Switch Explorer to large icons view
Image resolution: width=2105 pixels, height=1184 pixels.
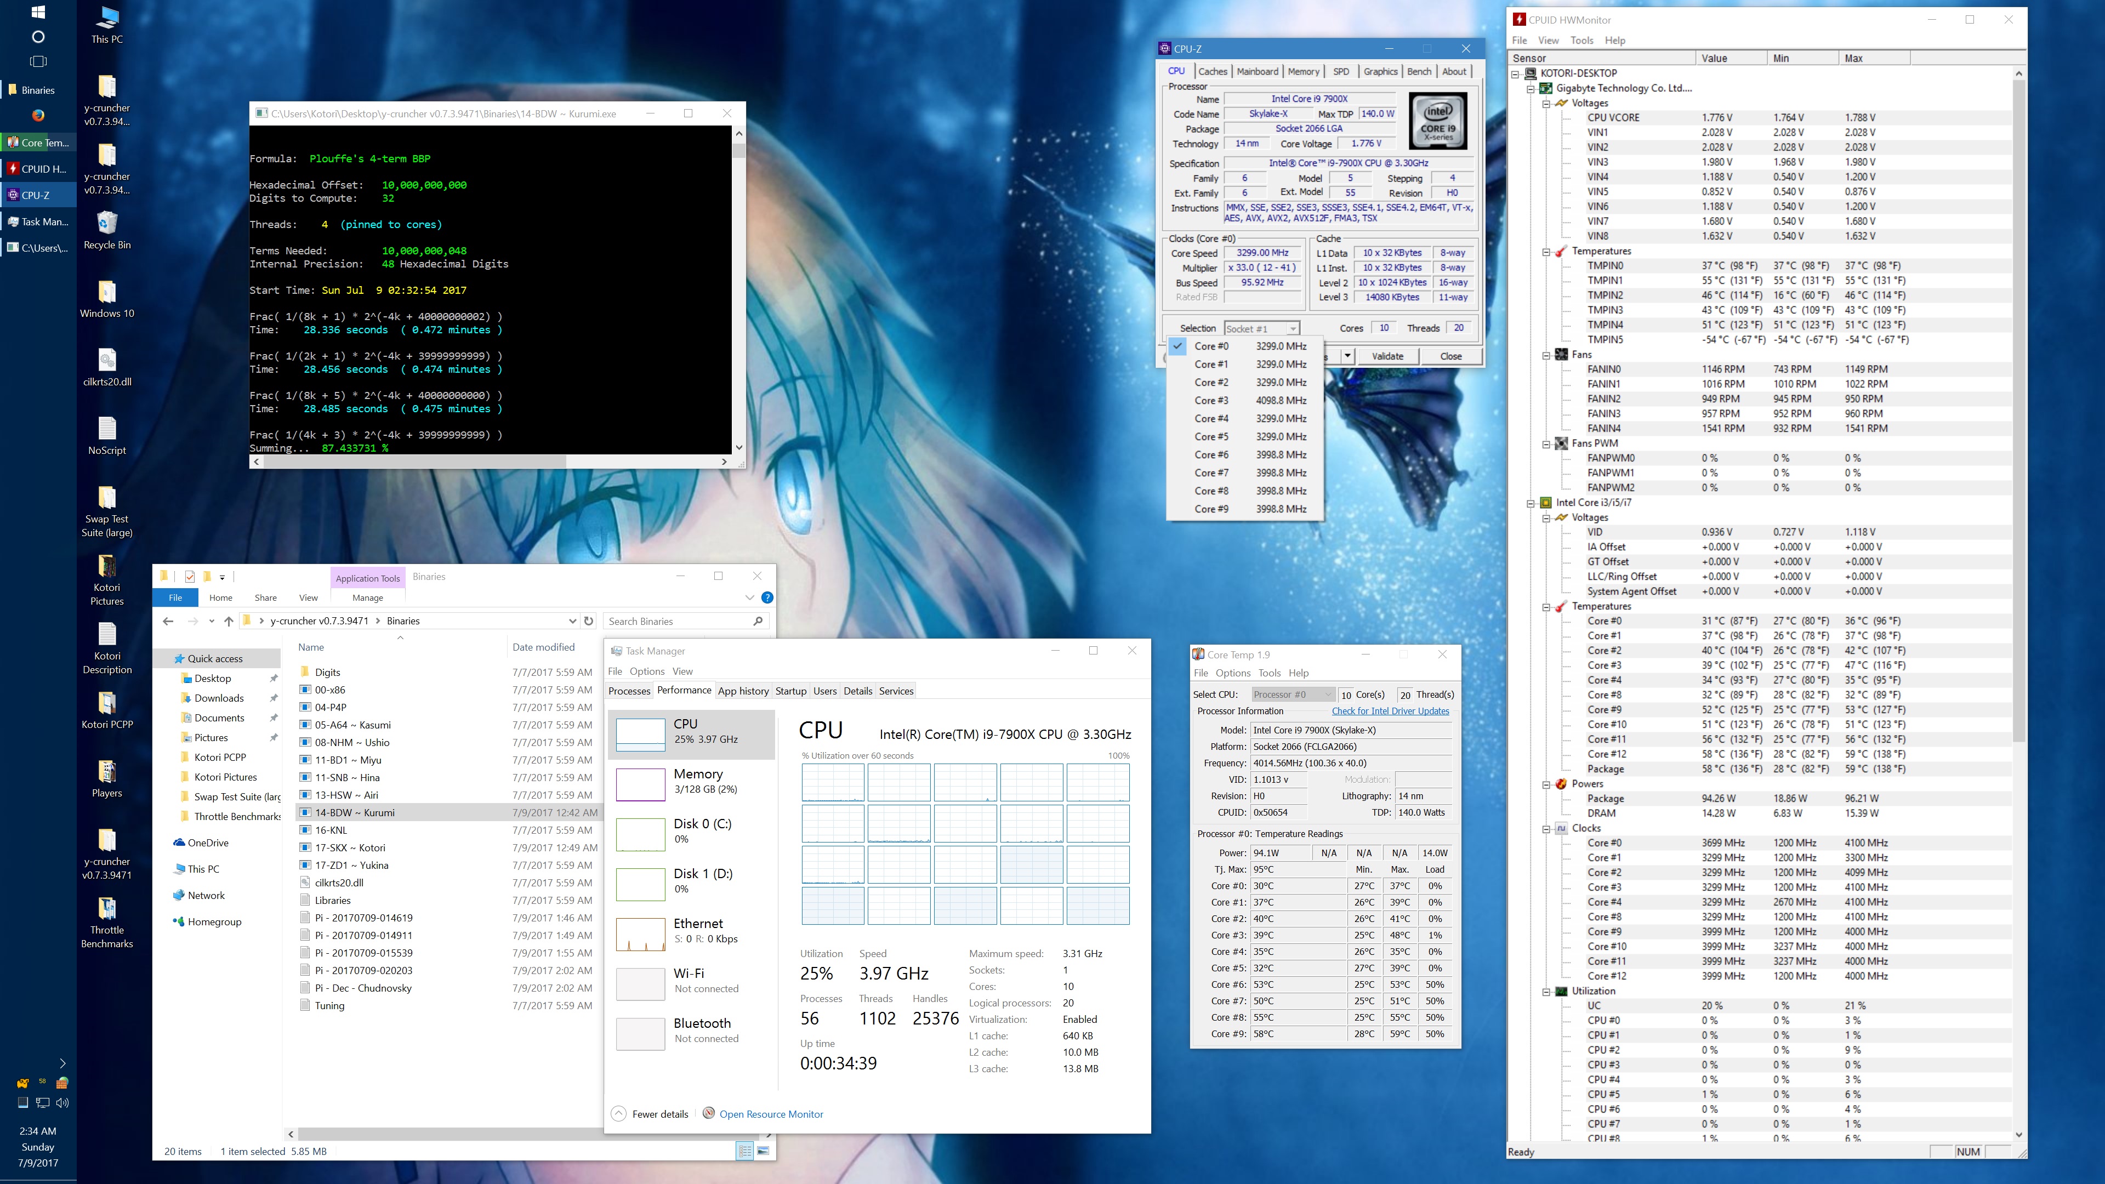763,1151
